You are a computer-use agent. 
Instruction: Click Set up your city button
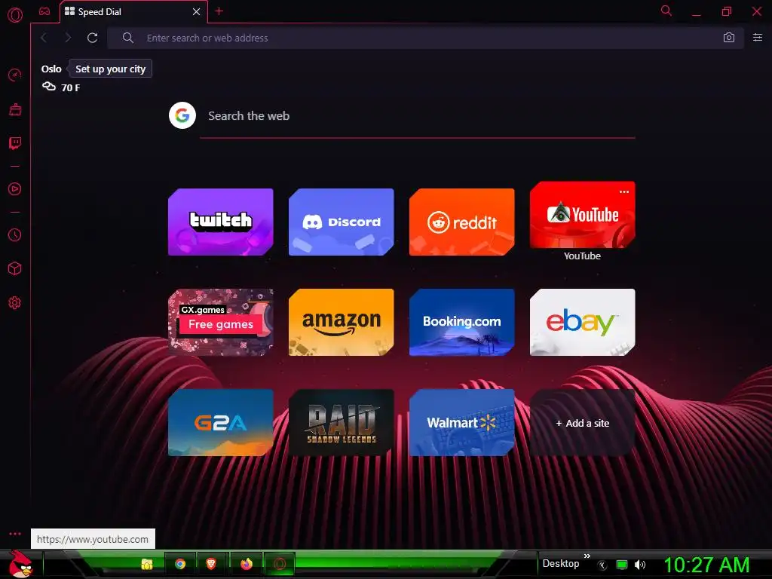coord(110,69)
